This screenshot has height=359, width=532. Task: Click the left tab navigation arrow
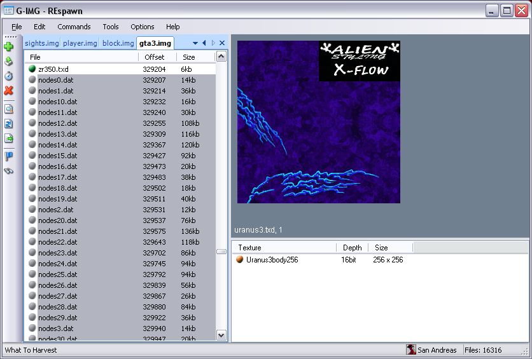204,43
